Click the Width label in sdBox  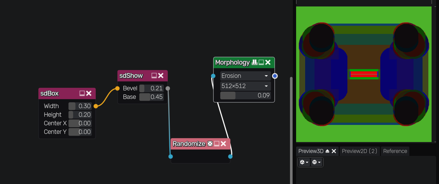(51, 106)
